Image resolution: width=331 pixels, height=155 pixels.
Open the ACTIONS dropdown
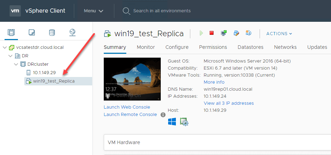pos(279,34)
